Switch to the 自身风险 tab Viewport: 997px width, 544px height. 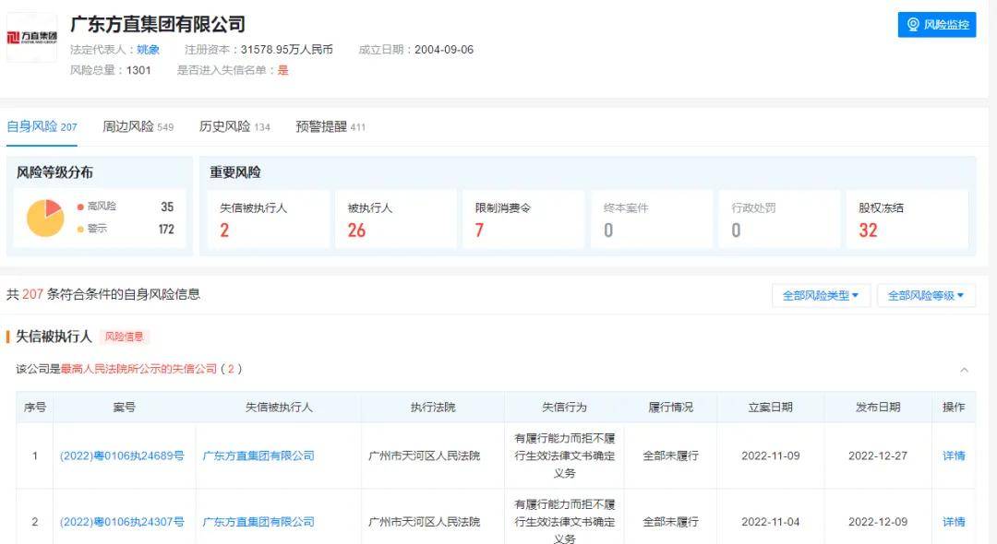(42, 126)
